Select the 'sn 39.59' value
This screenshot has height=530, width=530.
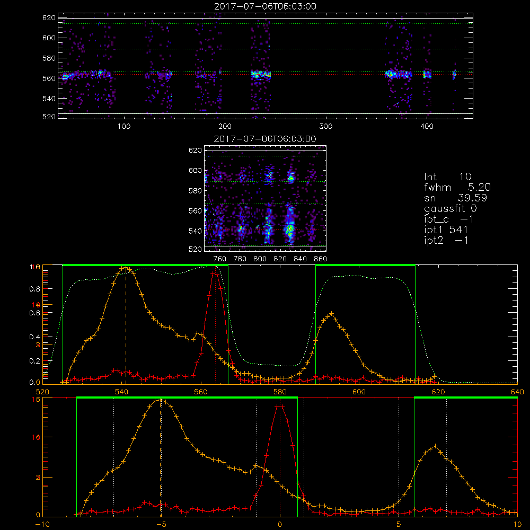455,198
